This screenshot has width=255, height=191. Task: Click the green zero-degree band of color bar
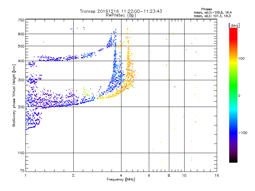point(233,95)
